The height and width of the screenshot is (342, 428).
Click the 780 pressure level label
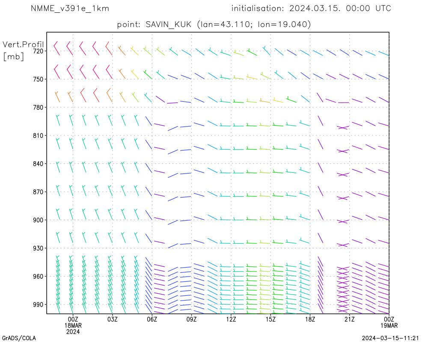point(39,107)
